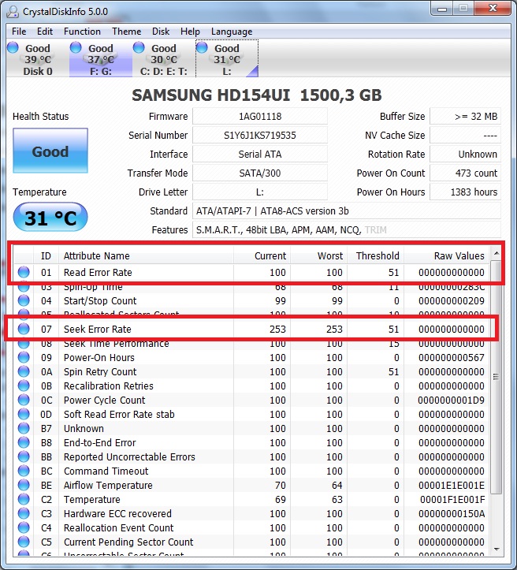Screen dimensions: 517x570
Task: Click the status orb of Reallocation Event Count
Action: (x=24, y=527)
